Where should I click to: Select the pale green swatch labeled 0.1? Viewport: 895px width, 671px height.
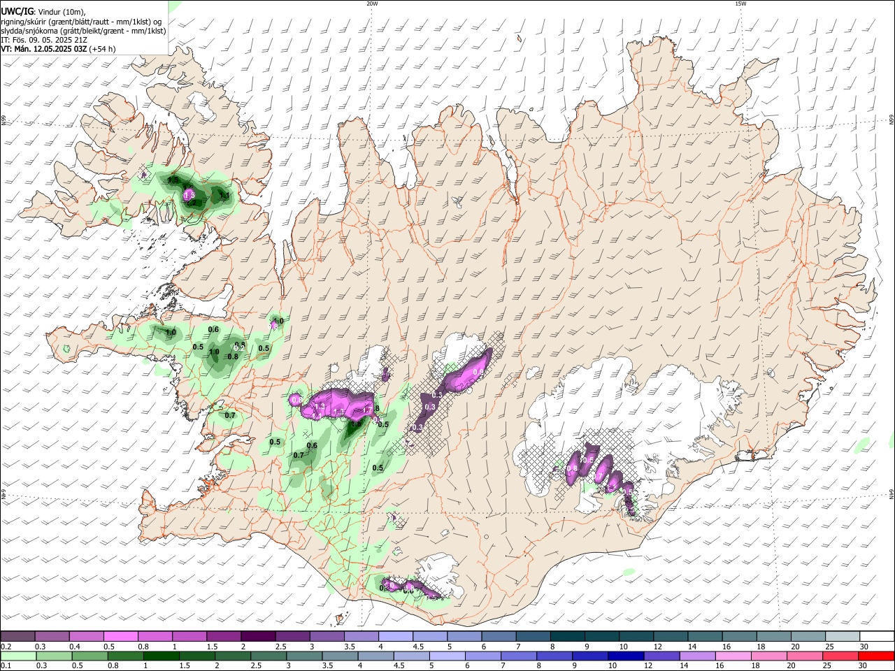[18, 656]
